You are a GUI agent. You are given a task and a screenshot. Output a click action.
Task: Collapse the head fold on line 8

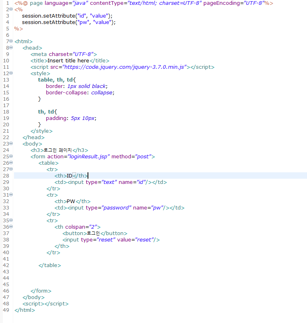(11, 48)
